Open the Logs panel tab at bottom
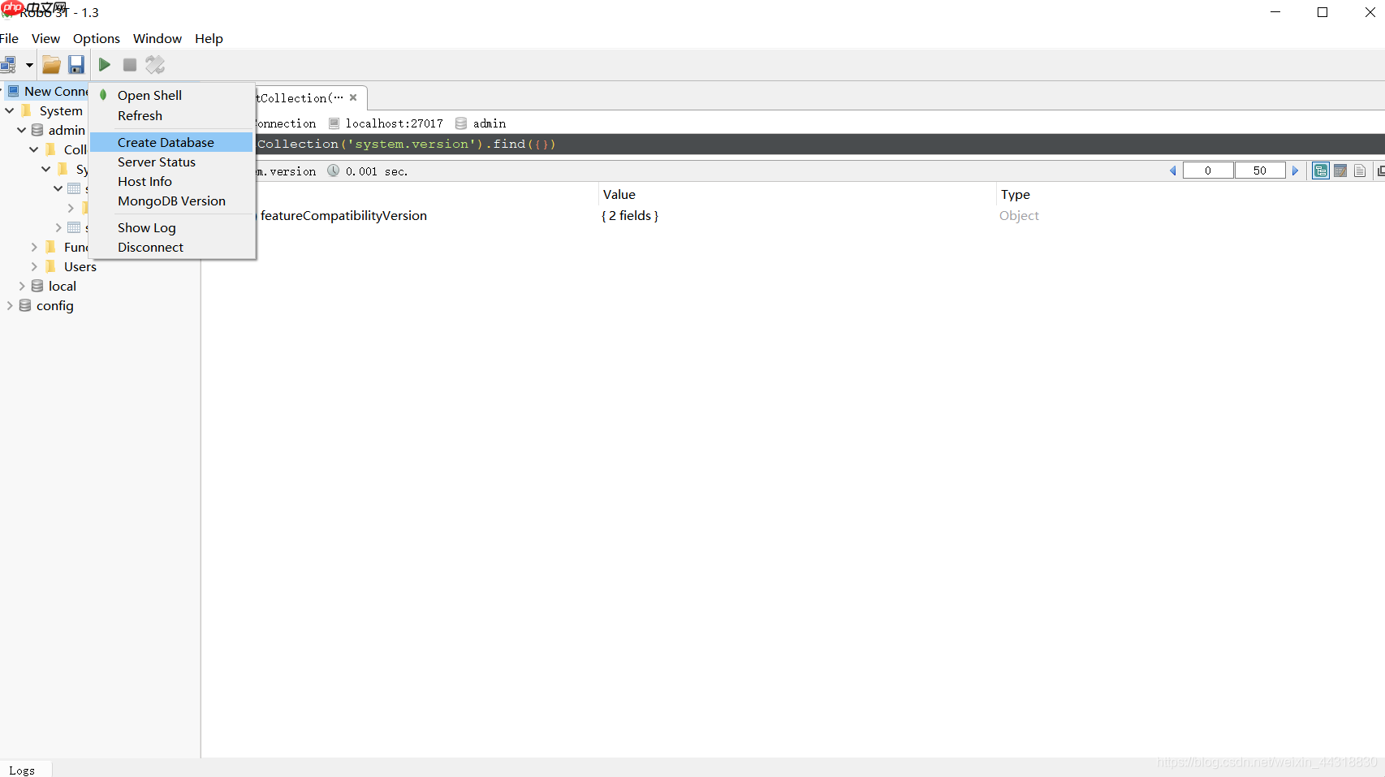 click(22, 771)
